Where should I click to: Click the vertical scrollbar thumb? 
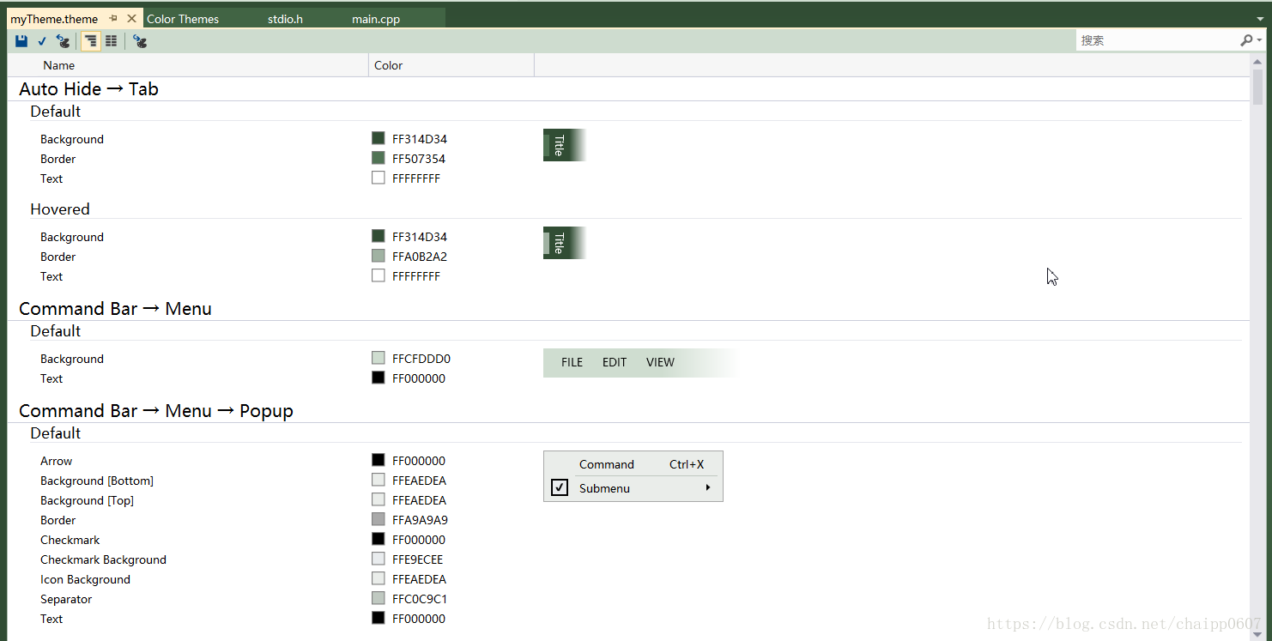(x=1258, y=86)
